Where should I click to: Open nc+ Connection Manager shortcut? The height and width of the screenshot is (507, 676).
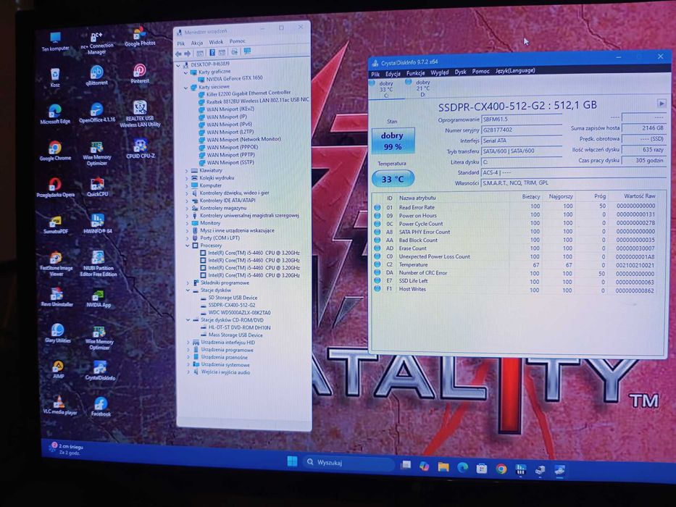pos(97,43)
